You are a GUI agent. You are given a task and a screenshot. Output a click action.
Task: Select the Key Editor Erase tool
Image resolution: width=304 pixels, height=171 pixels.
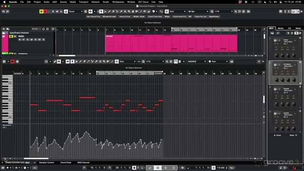click(85, 62)
